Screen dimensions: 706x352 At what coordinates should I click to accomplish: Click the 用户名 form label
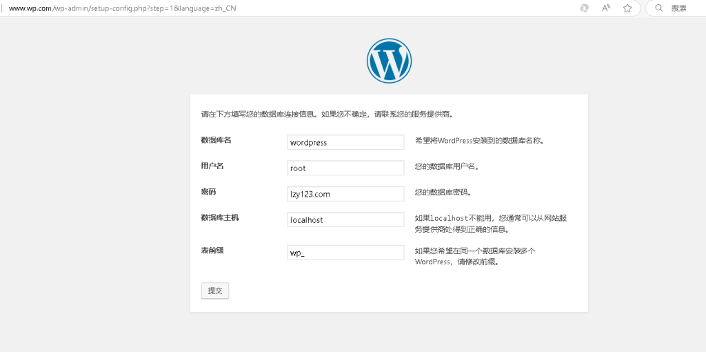212,166
